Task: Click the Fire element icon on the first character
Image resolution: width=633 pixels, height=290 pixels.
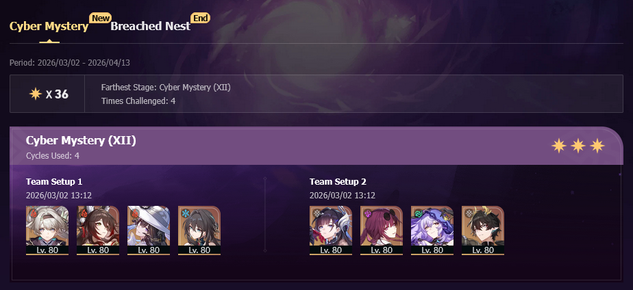Action: pos(34,213)
